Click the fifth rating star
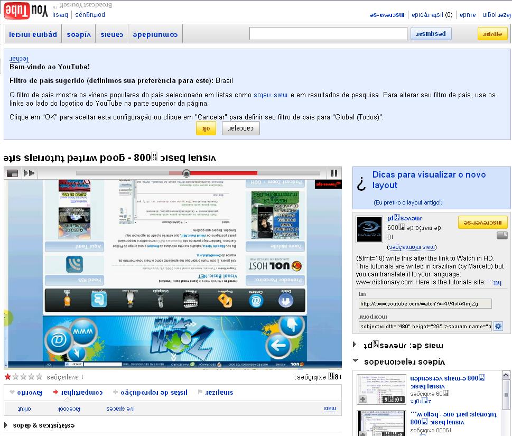512x436 pixels. point(39,377)
